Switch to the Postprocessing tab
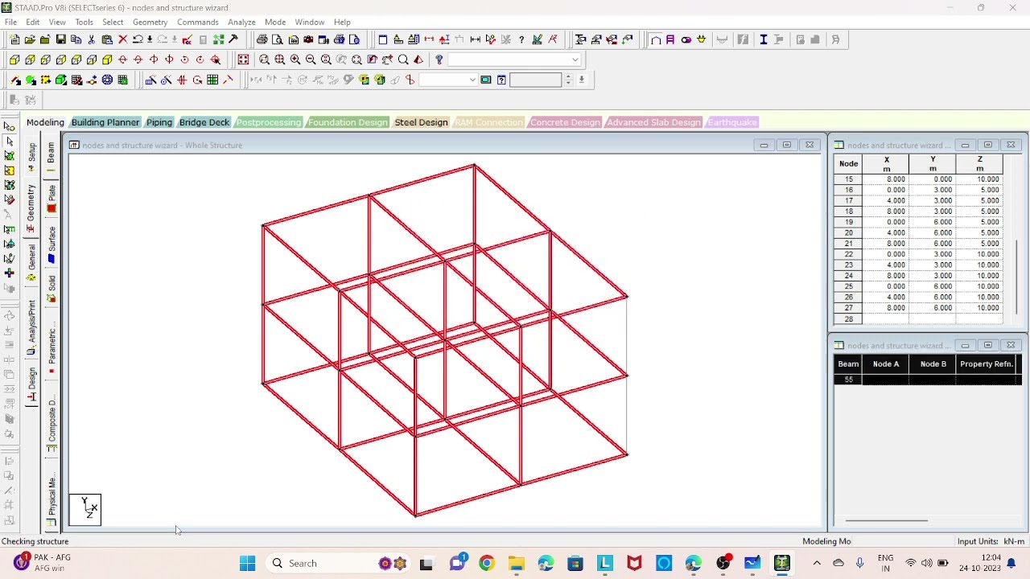This screenshot has width=1030, height=579. pos(269,122)
